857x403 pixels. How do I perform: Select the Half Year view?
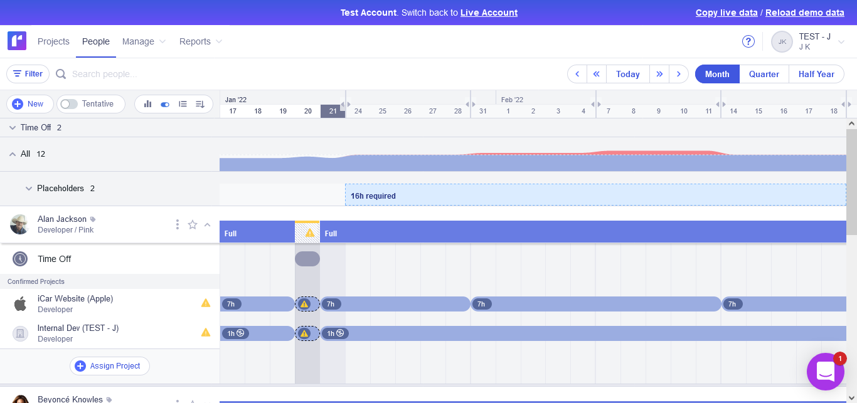coord(816,74)
